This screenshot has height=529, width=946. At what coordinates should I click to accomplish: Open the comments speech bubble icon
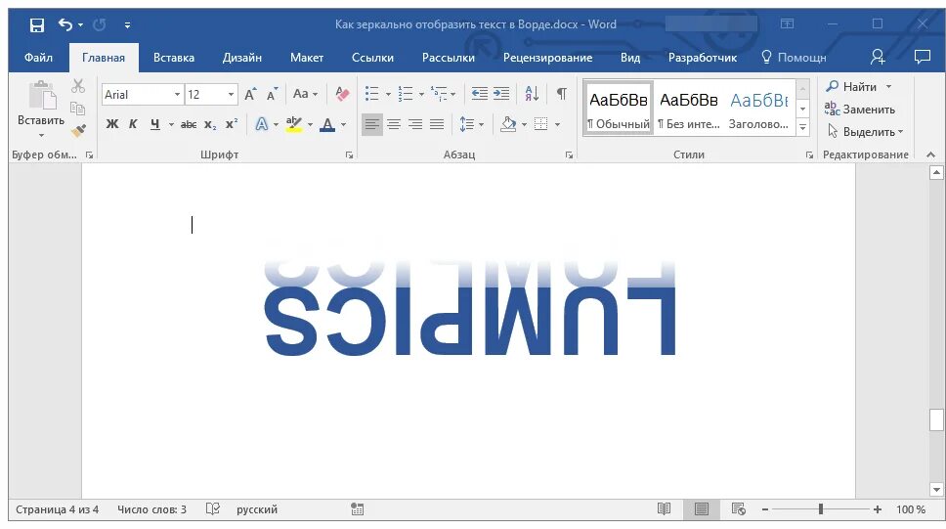coord(923,58)
